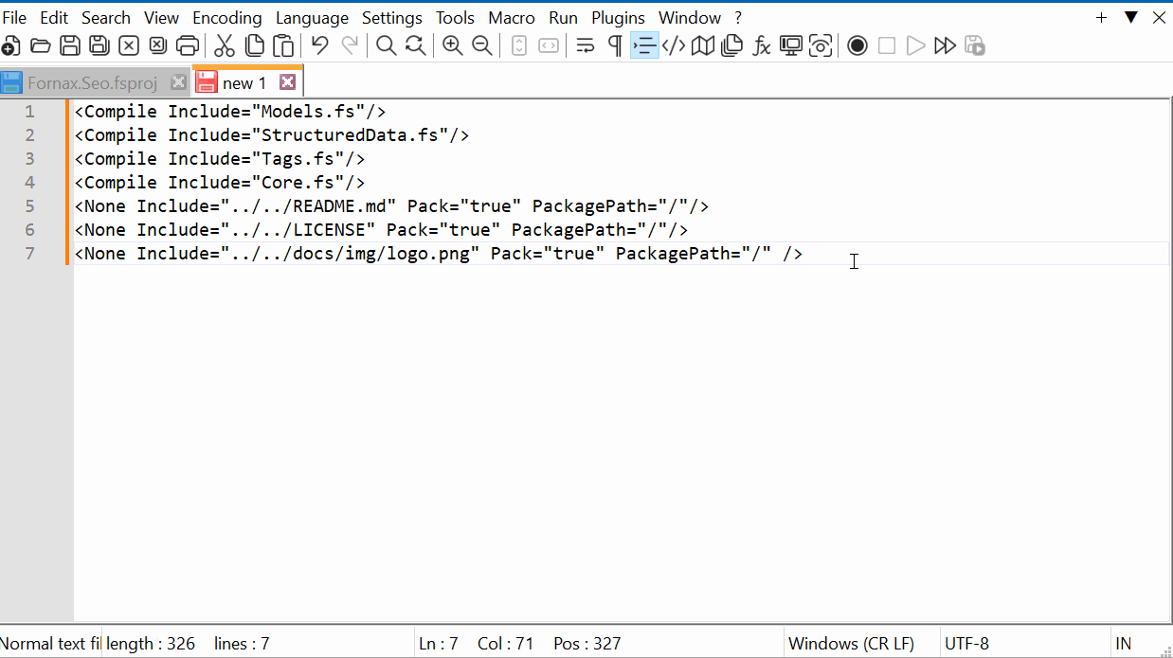
Task: Open the Find dialog
Action: (x=386, y=44)
